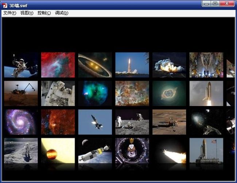Open the astronauts on lunar surface thumbnail

(132, 122)
